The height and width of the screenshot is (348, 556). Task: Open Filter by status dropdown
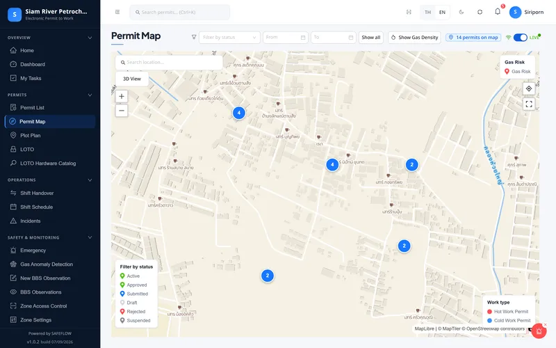pos(229,38)
